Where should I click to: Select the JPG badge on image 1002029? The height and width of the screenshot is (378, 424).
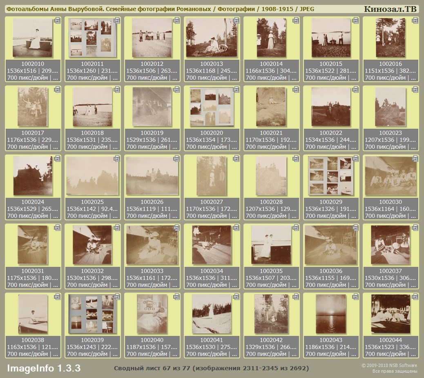355,159
